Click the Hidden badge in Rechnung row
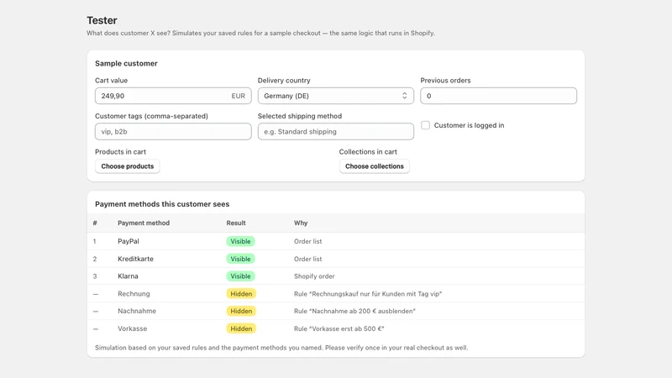 pyautogui.click(x=241, y=294)
